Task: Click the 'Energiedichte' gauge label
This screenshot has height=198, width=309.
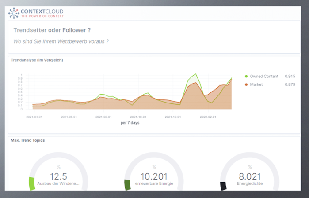Action: pos(250,183)
